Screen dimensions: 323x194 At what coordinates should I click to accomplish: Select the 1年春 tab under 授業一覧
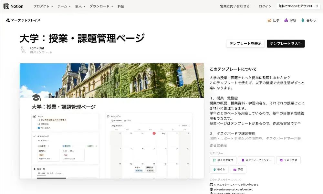pyautogui.click(x=41, y=173)
